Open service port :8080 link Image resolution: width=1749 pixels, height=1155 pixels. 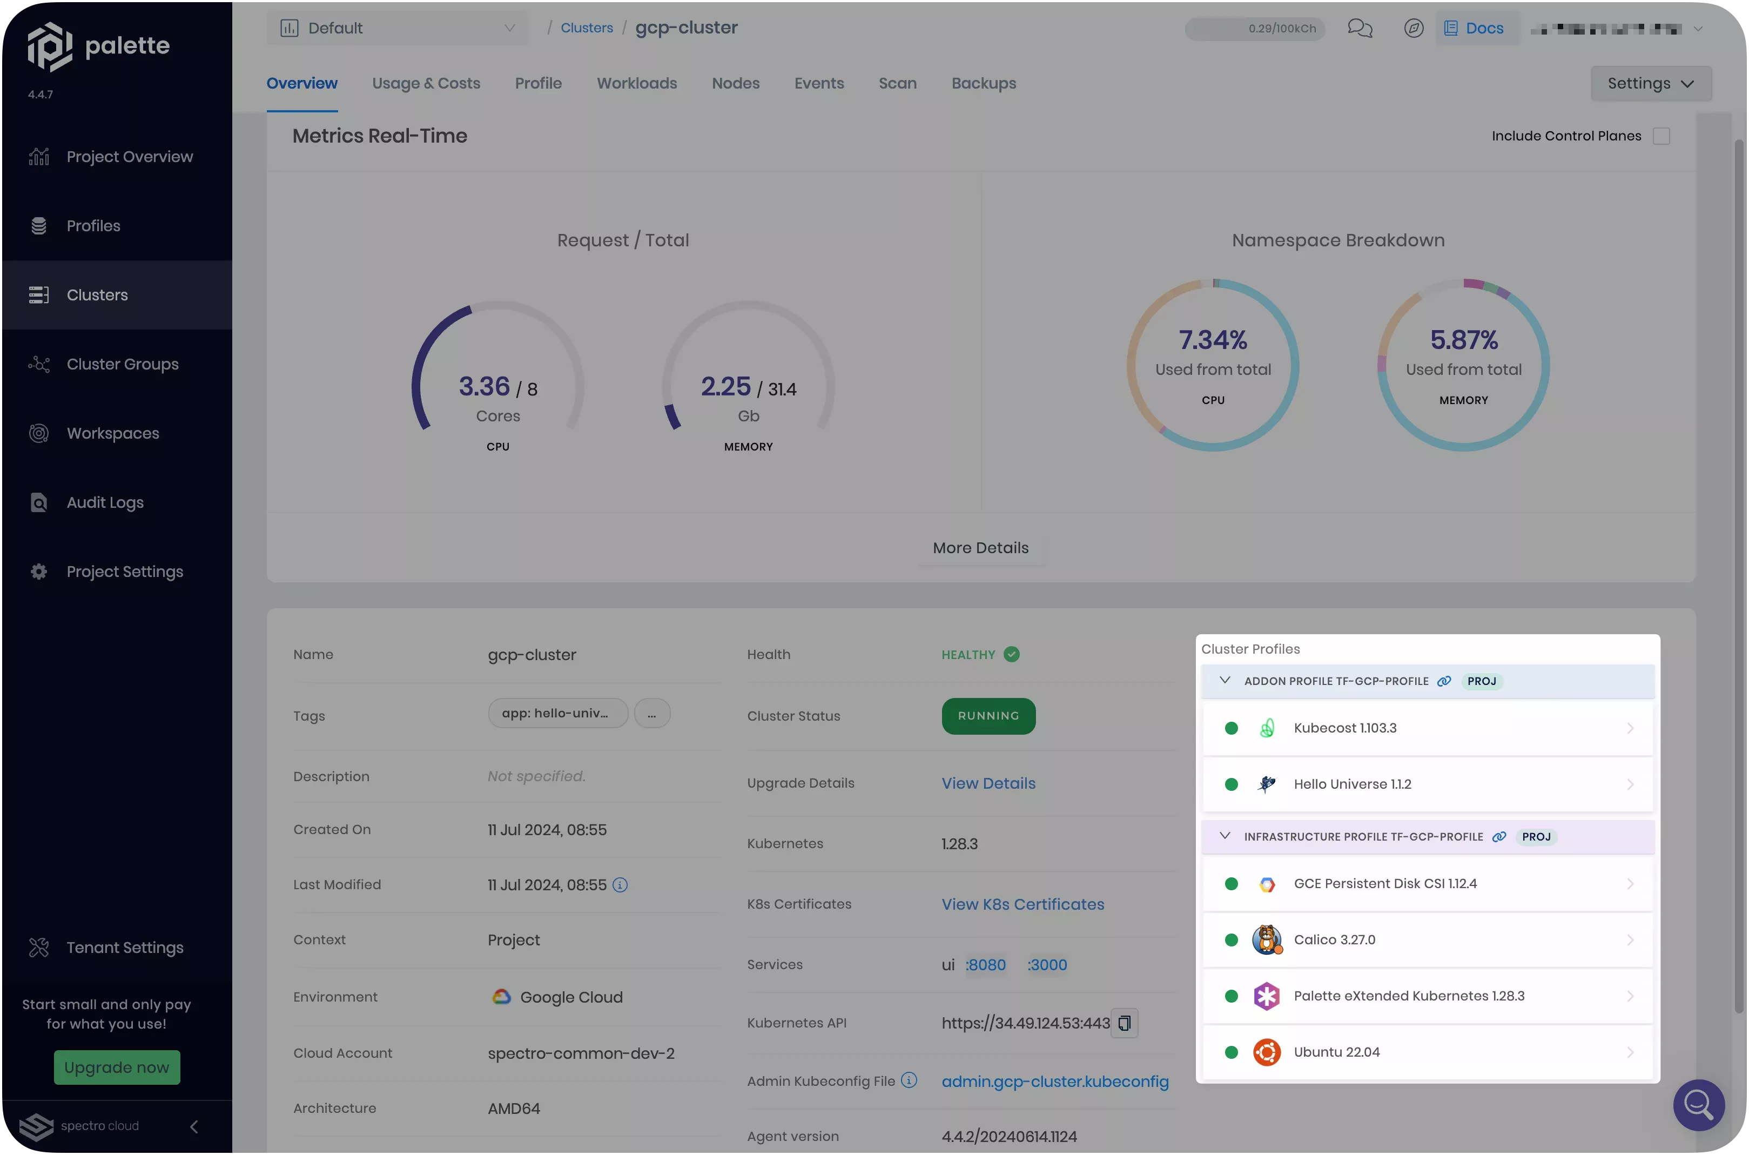(x=985, y=965)
